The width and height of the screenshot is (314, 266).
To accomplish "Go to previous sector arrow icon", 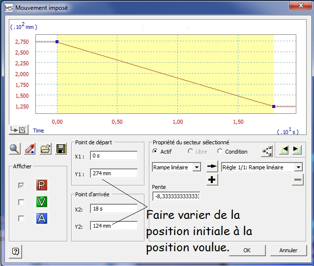I will (284, 150).
